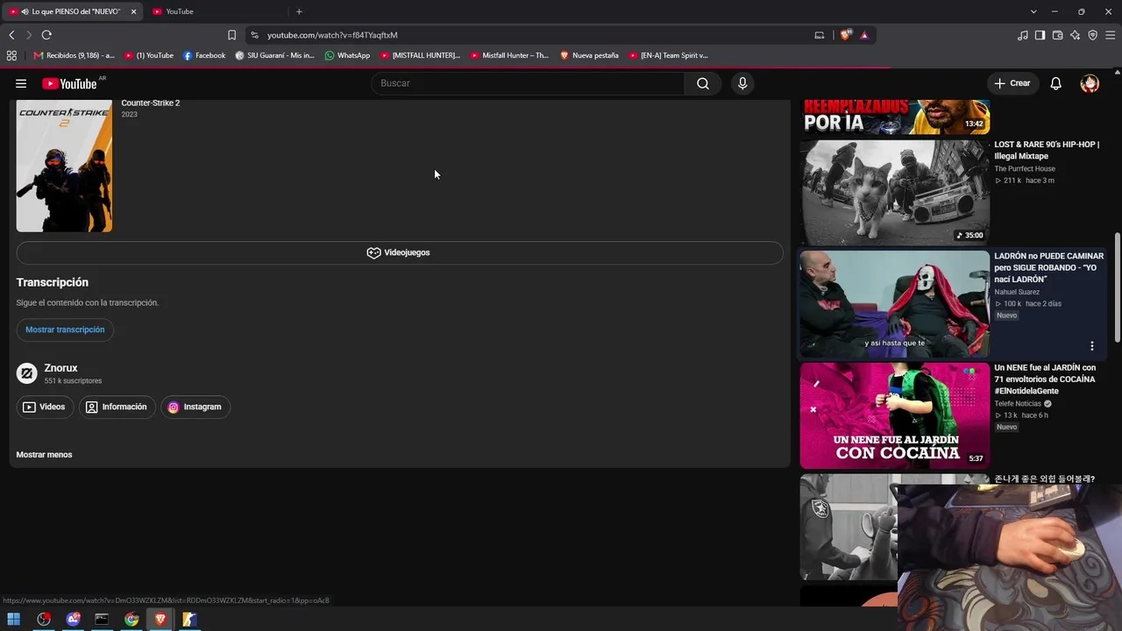The height and width of the screenshot is (631, 1122).
Task: Go to the YouTube home logo
Action: [69, 83]
